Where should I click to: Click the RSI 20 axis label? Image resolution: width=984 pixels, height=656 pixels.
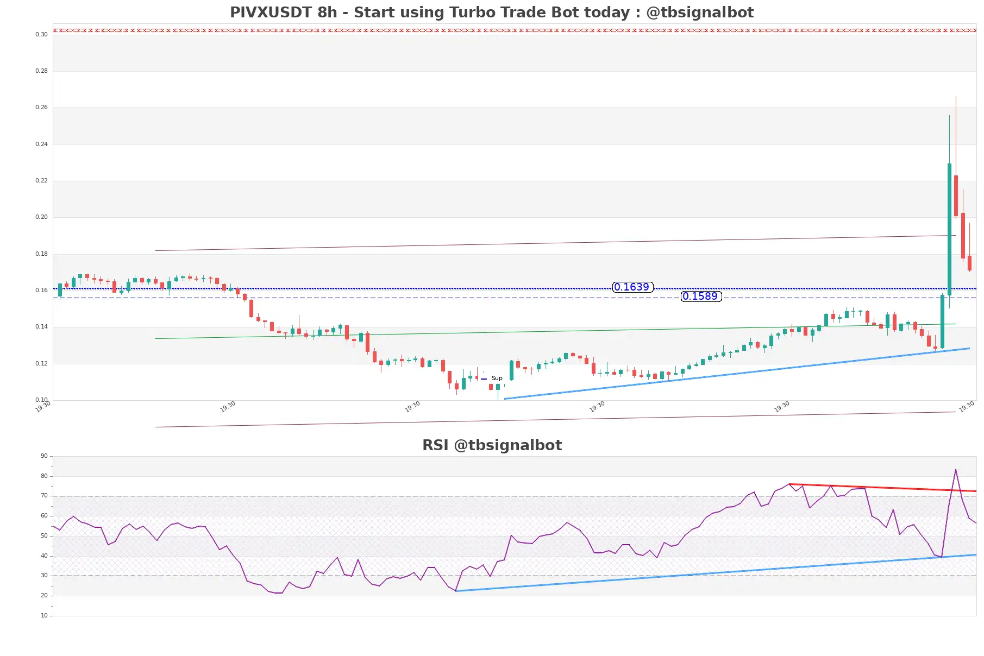point(44,595)
